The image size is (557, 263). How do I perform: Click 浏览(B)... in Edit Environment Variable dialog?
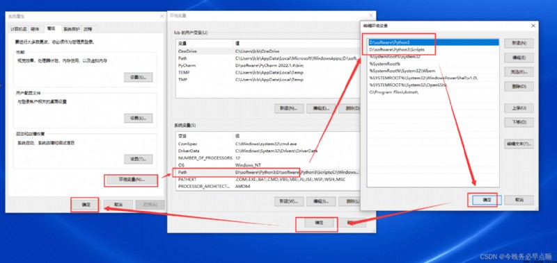point(519,72)
